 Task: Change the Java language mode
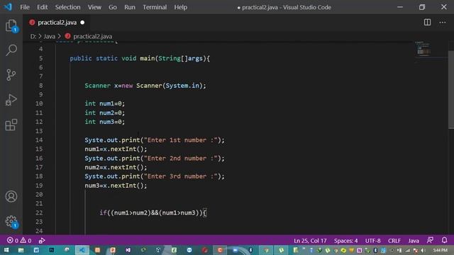414,241
